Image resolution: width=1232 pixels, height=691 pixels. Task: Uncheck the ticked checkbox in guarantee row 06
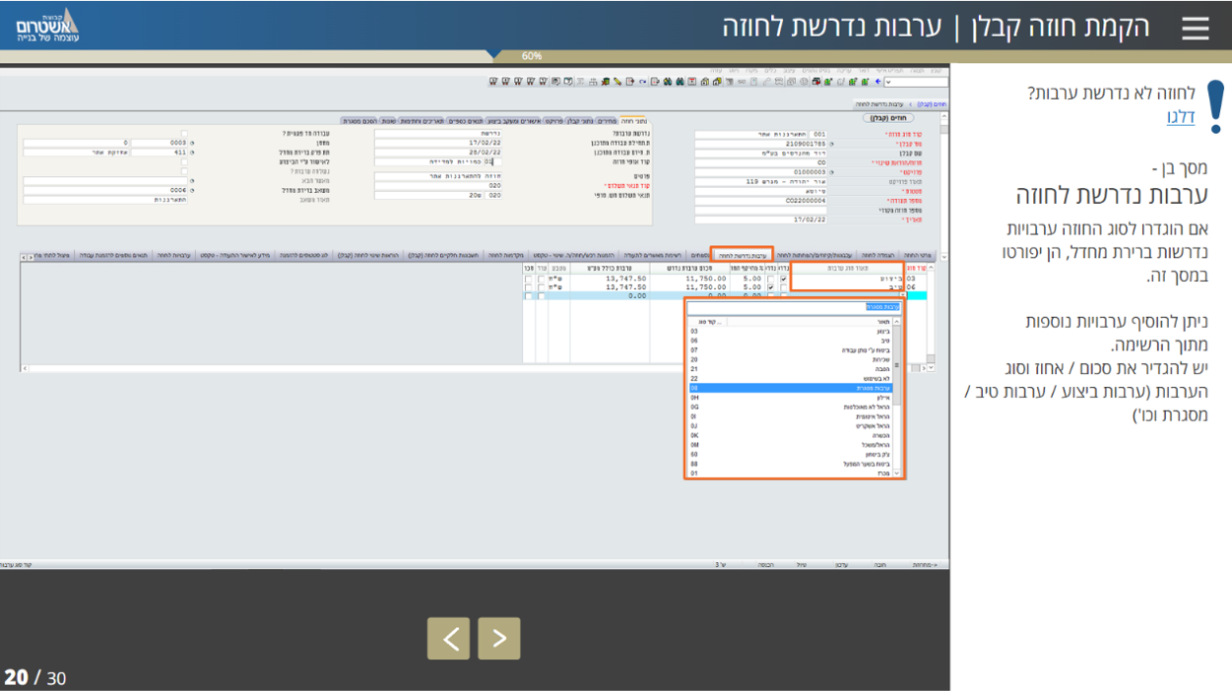point(770,286)
